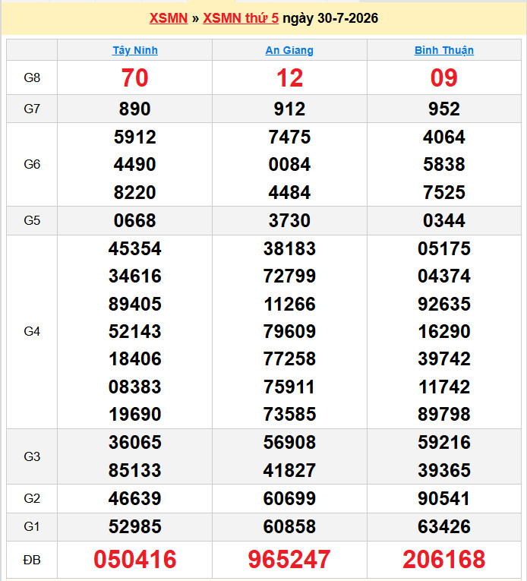Select Tây Ninh special prize 050416
This screenshot has width=527, height=581.
135,560
